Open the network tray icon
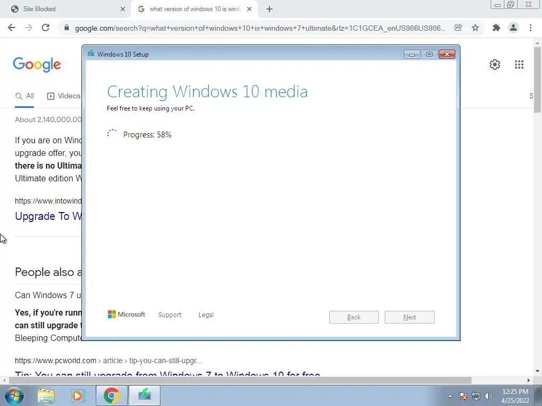This screenshot has width=542, height=406. (476, 396)
